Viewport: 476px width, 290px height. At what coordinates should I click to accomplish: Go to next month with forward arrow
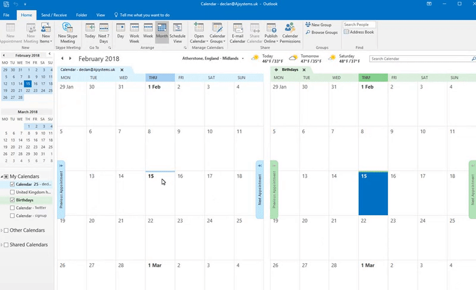point(70,58)
